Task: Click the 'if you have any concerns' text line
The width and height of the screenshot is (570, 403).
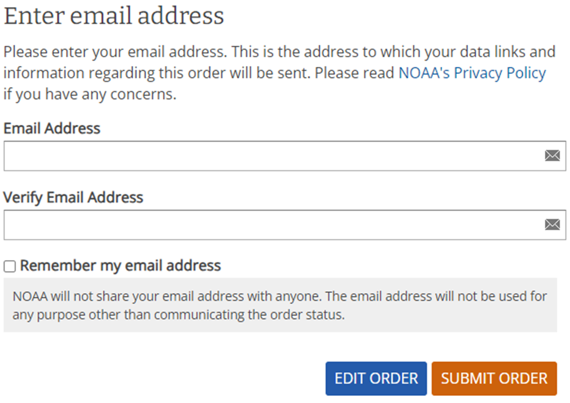Action: pos(90,95)
